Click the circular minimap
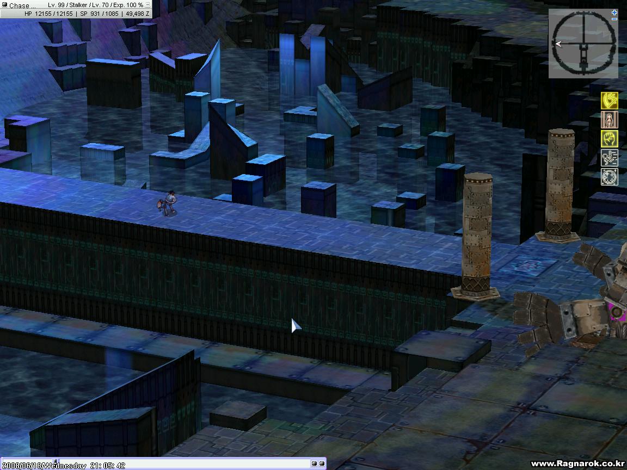627x470 pixels. click(583, 43)
